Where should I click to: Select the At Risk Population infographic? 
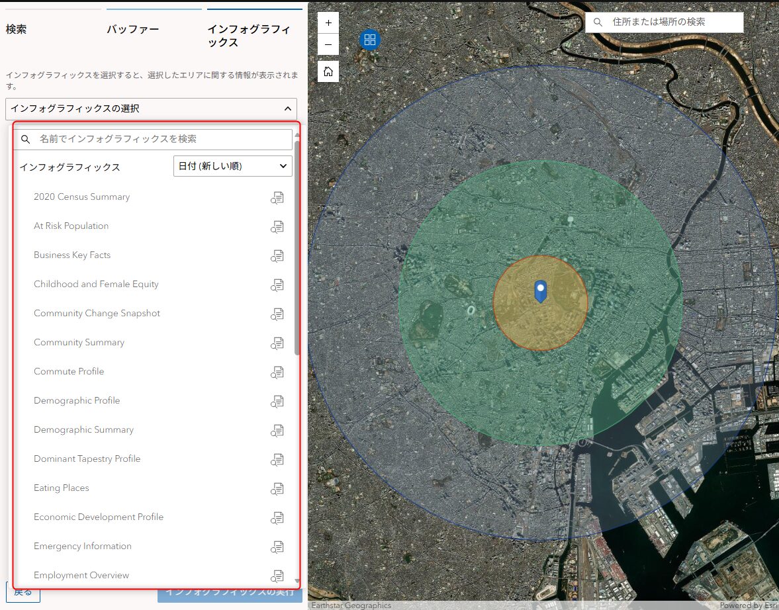coord(71,226)
